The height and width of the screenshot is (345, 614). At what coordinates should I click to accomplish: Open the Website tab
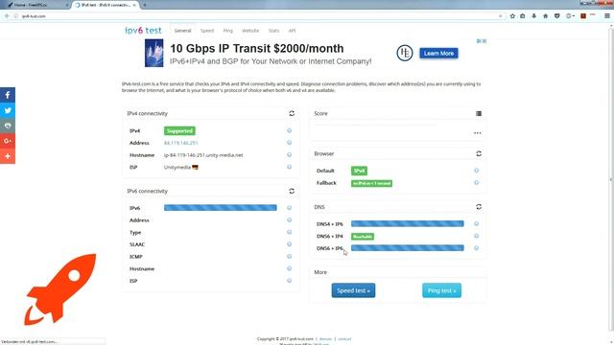click(250, 31)
